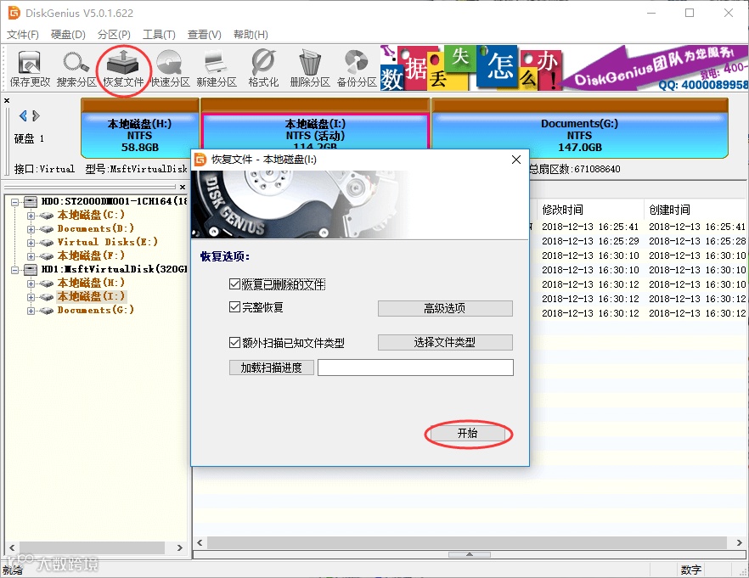Click the 新建分区 new partition icon
Screen dimensions: 749x578
coord(217,69)
